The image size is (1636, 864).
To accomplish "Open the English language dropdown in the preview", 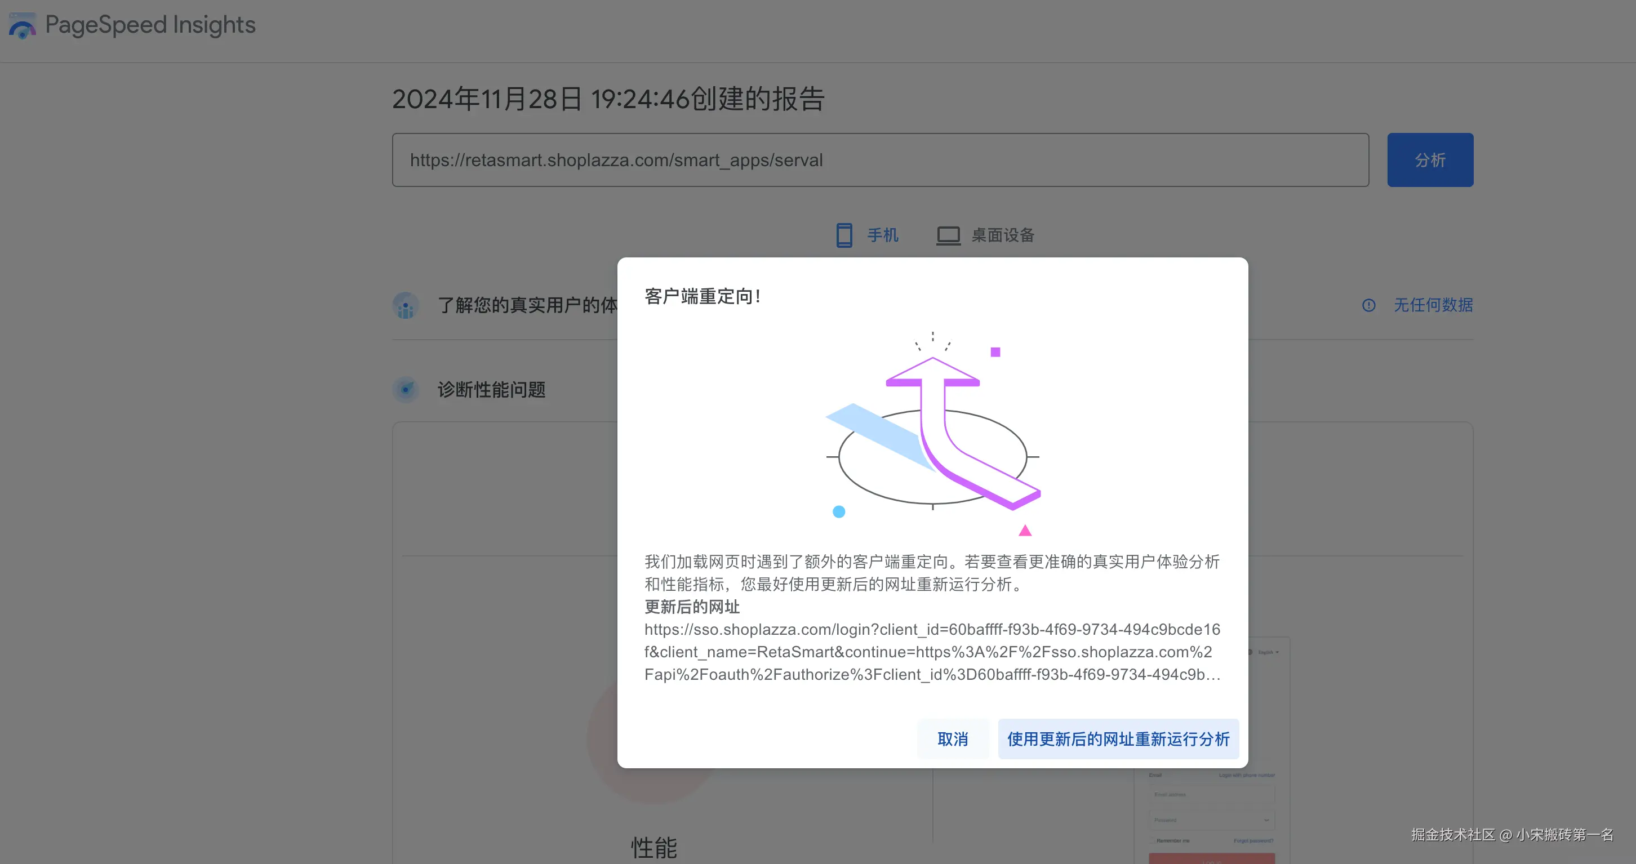I will pos(1268,652).
